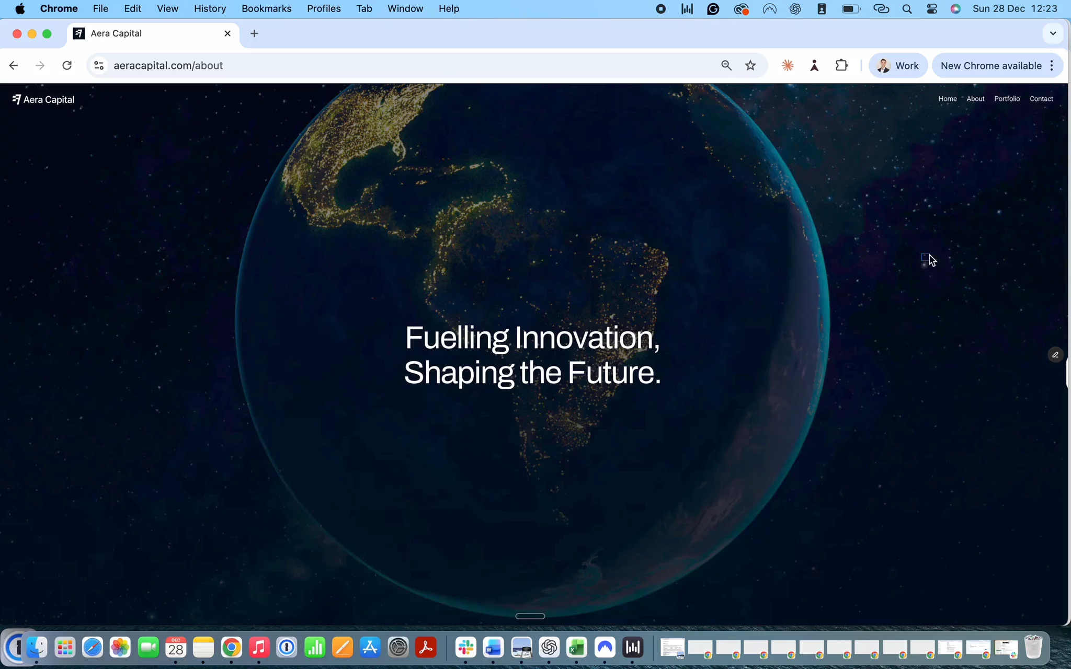This screenshot has width=1071, height=669.
Task: Go to the Portfolio page
Action: [x=1007, y=99]
